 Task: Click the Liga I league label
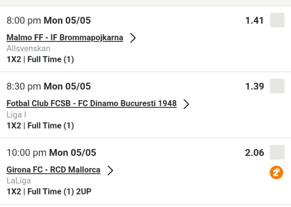[15, 114]
